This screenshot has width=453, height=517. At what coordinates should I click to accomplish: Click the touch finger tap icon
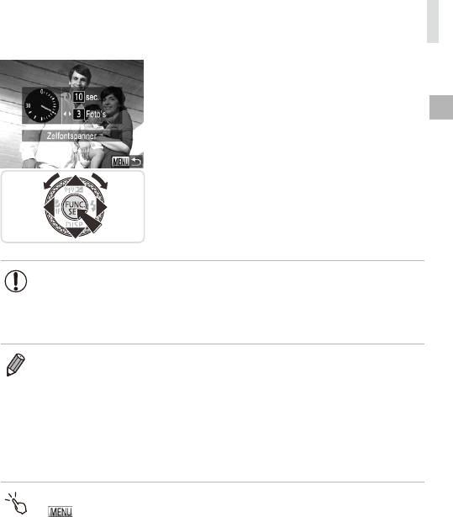(x=18, y=504)
